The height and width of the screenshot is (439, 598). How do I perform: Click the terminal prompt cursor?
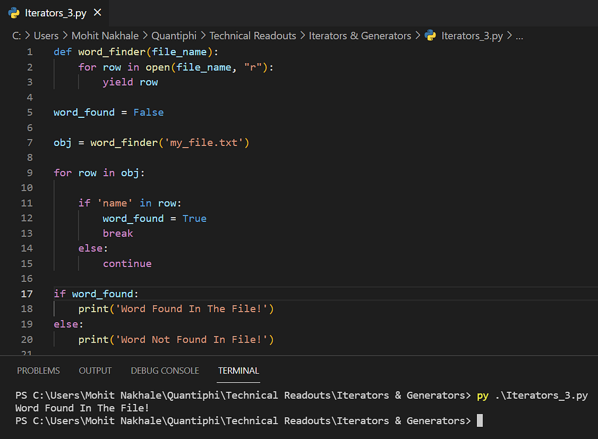(480, 421)
